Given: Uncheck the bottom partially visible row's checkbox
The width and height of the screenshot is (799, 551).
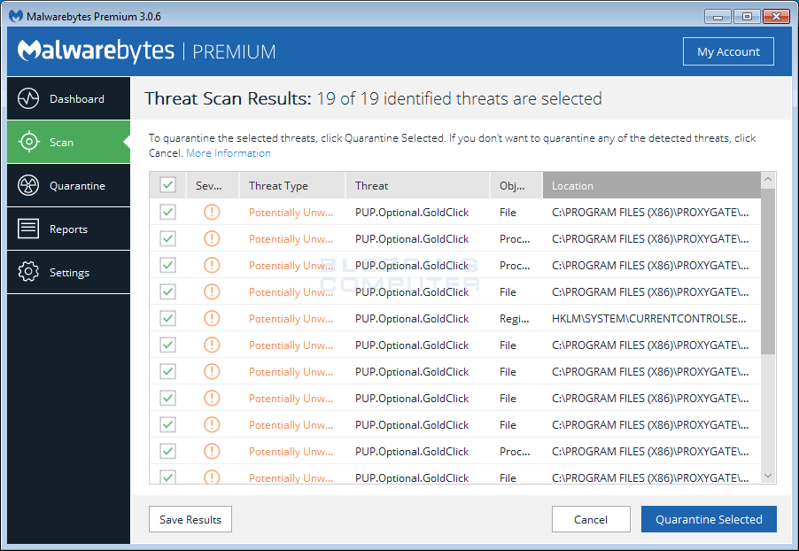Looking at the screenshot, I should [167, 477].
